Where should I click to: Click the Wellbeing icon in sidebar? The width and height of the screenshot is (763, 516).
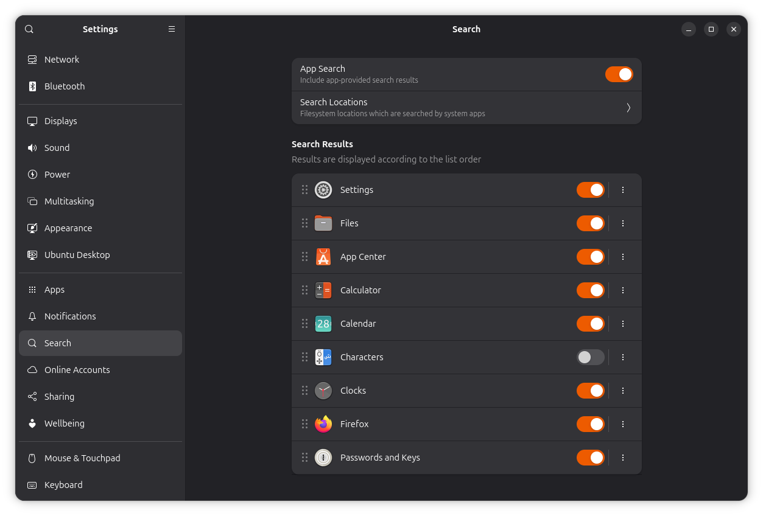click(x=32, y=424)
